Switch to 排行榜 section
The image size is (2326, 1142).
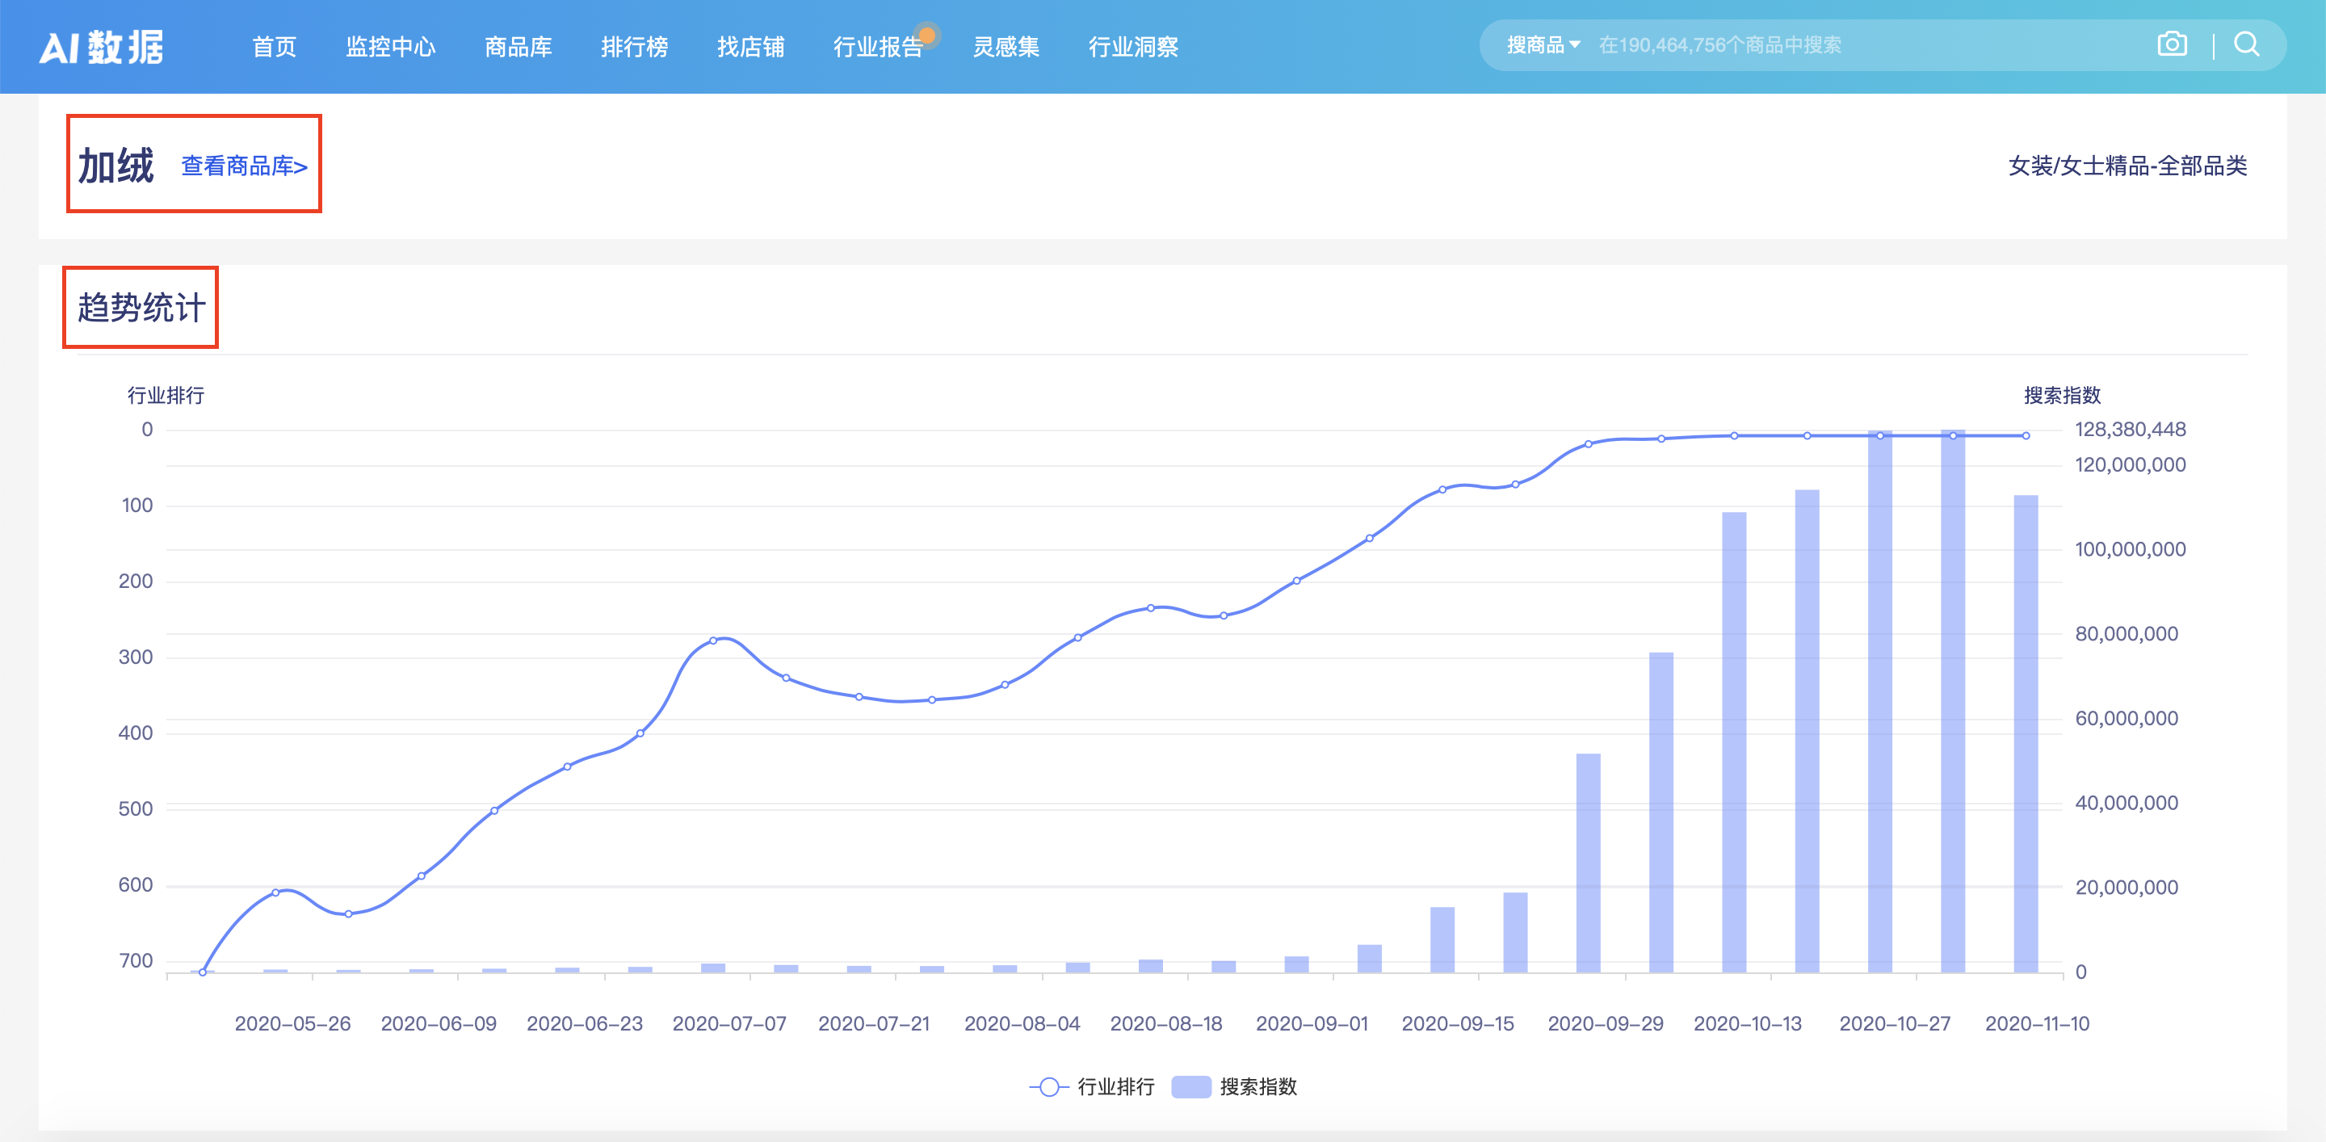636,47
